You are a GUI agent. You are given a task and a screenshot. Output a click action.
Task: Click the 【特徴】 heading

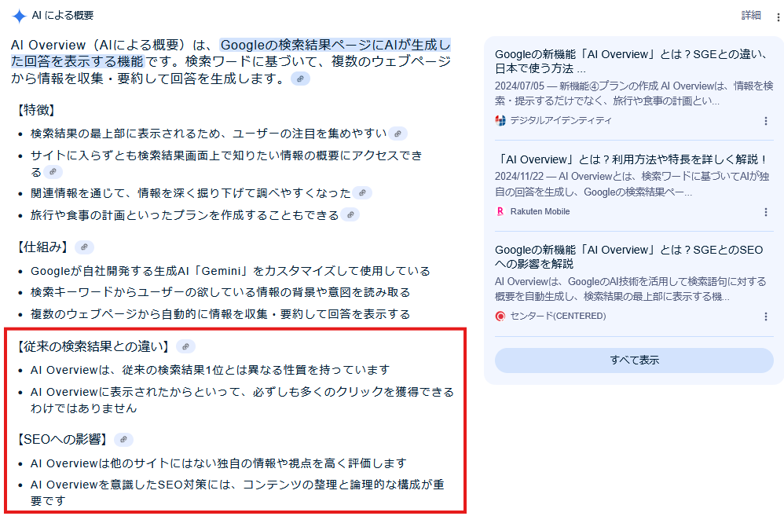(36, 110)
